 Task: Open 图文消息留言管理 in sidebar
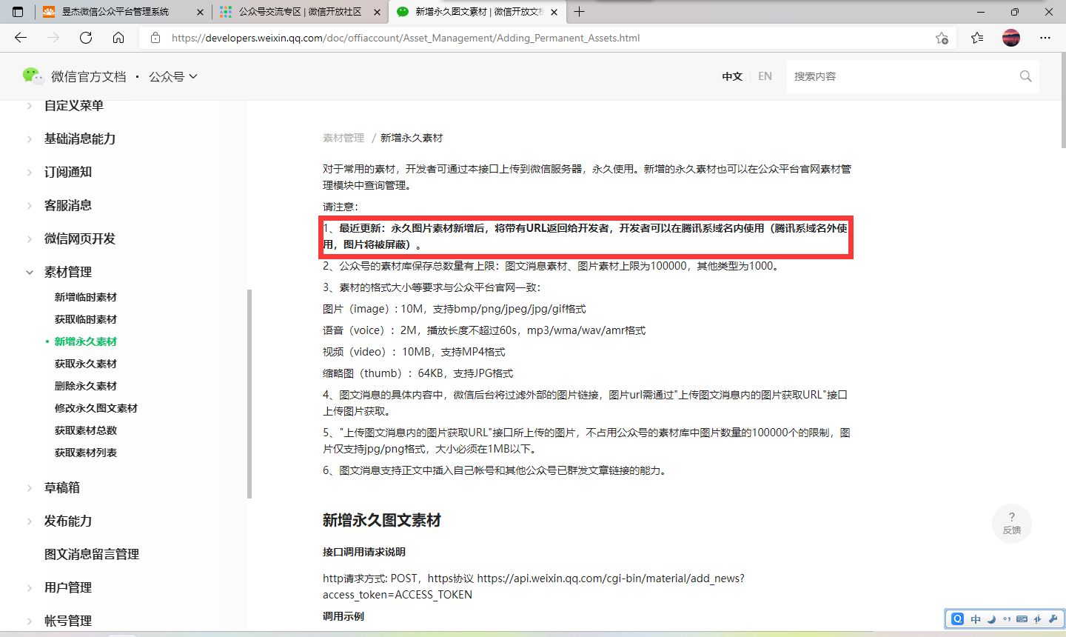(92, 554)
